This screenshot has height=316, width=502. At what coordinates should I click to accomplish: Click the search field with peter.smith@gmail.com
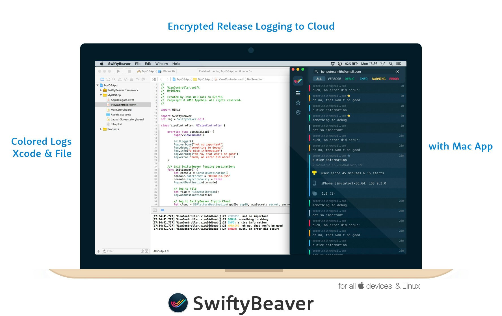(x=357, y=71)
